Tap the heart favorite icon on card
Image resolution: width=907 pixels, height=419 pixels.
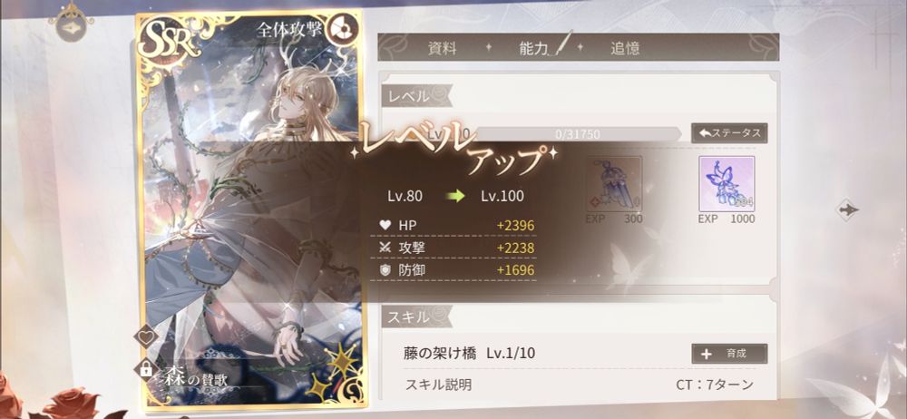tap(146, 336)
